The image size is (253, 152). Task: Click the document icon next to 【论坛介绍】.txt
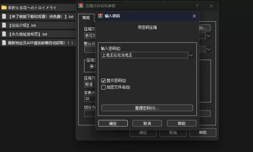click(x=4, y=25)
